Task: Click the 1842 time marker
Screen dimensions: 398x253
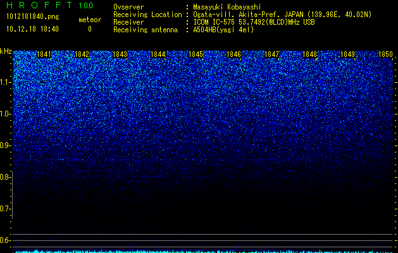Action: coord(82,54)
